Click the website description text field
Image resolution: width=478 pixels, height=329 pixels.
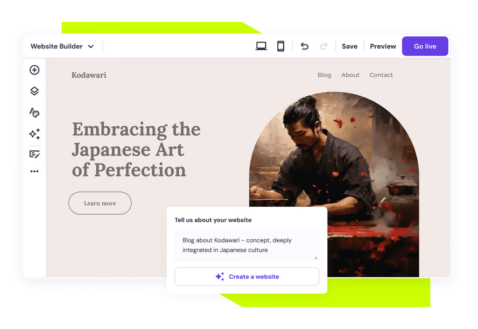point(246,245)
